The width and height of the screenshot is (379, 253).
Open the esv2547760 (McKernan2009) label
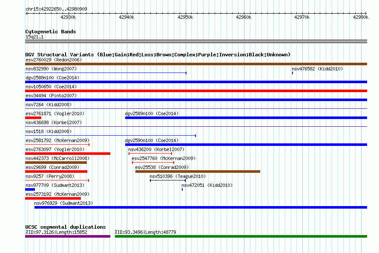click(x=164, y=158)
